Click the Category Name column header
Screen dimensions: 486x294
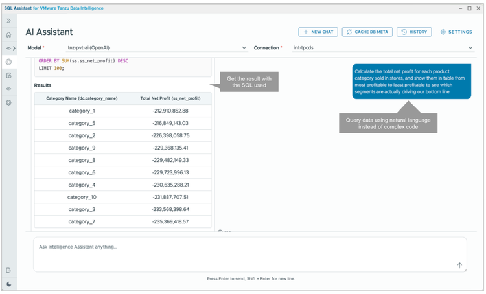coord(82,98)
